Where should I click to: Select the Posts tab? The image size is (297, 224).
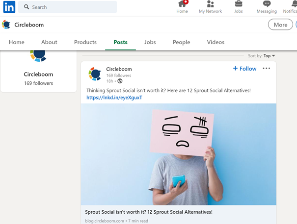tap(120, 42)
